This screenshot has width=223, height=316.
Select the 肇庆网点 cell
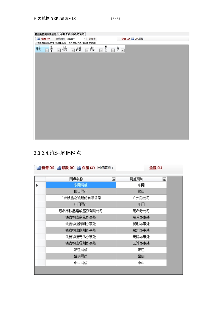point(81,256)
